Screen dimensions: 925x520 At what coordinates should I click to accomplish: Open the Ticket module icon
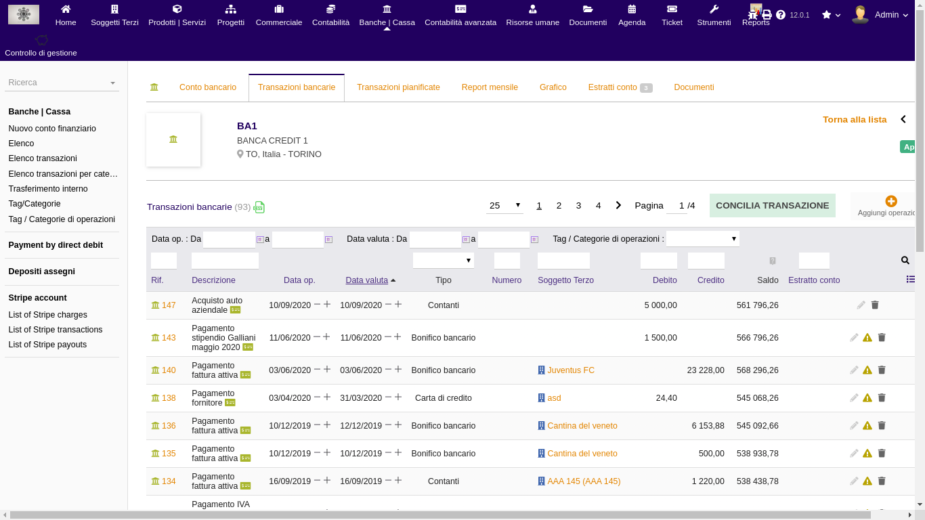[x=672, y=9]
